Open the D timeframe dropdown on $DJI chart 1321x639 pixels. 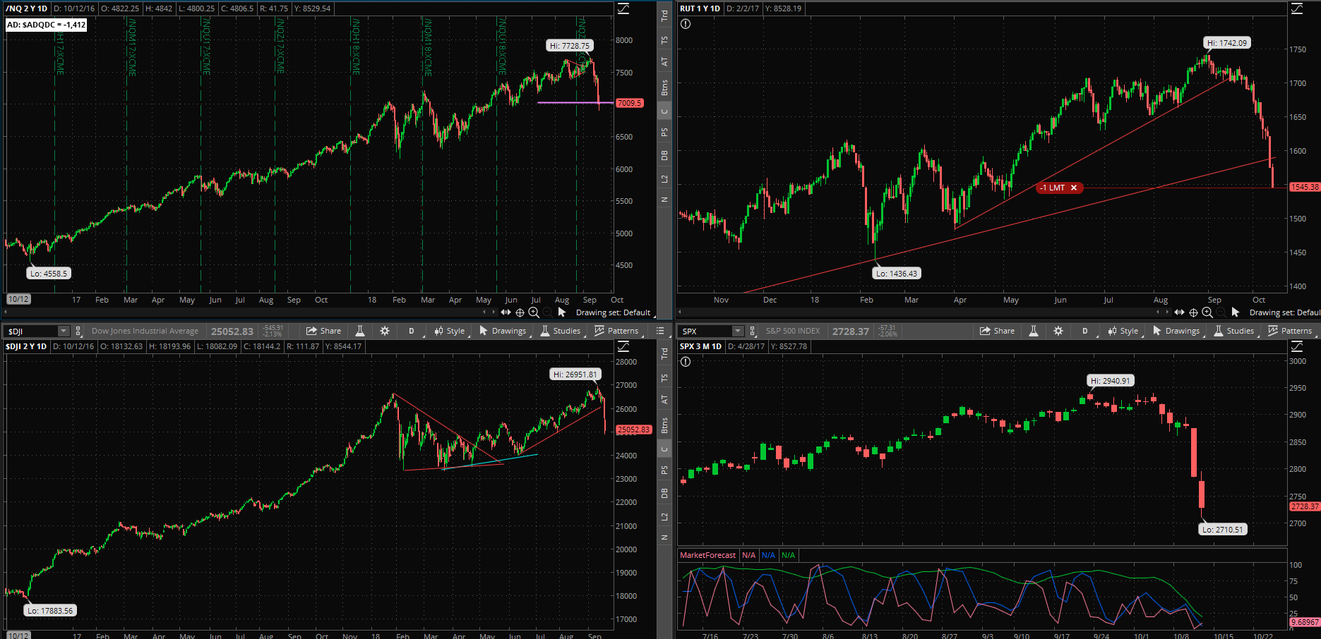pos(411,331)
